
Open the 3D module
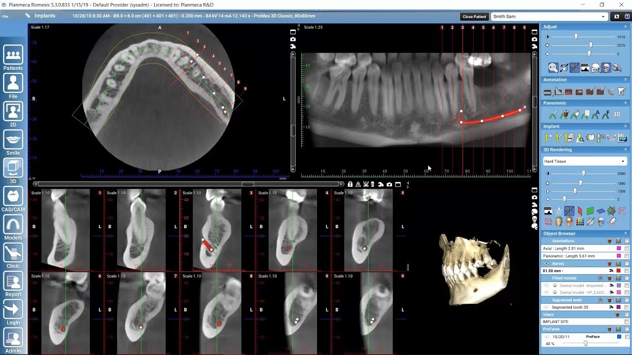pyautogui.click(x=13, y=171)
